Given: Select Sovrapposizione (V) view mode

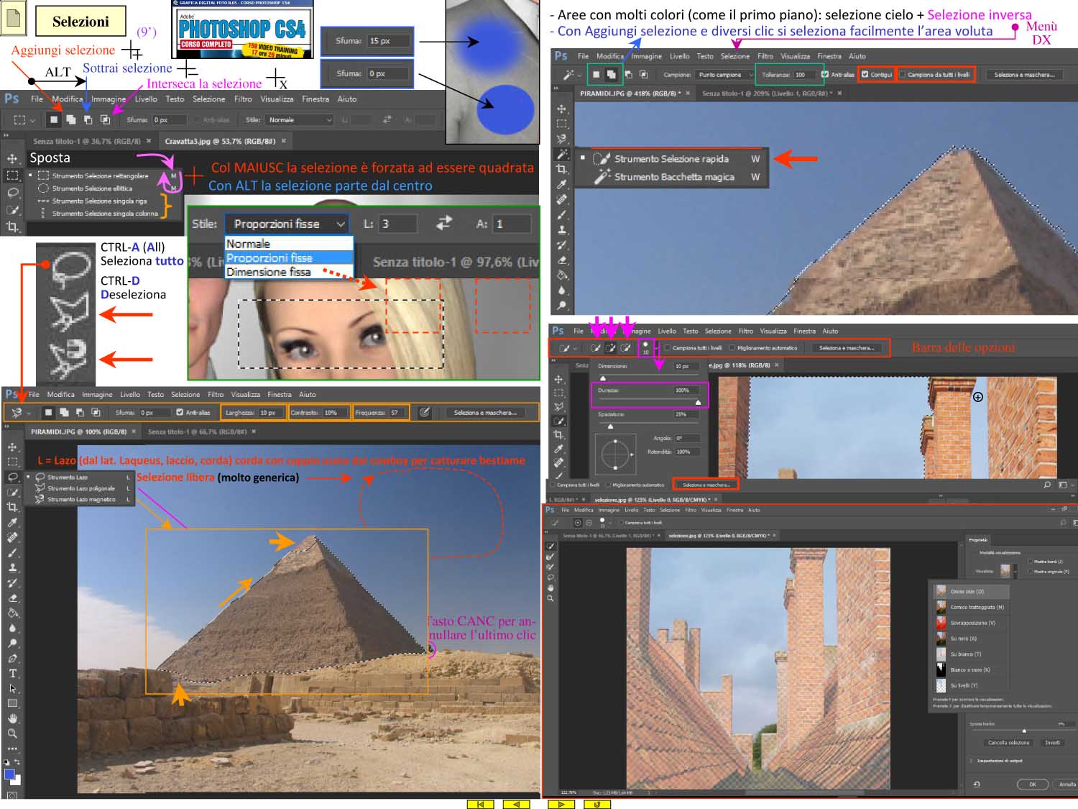Looking at the screenshot, I should (972, 623).
